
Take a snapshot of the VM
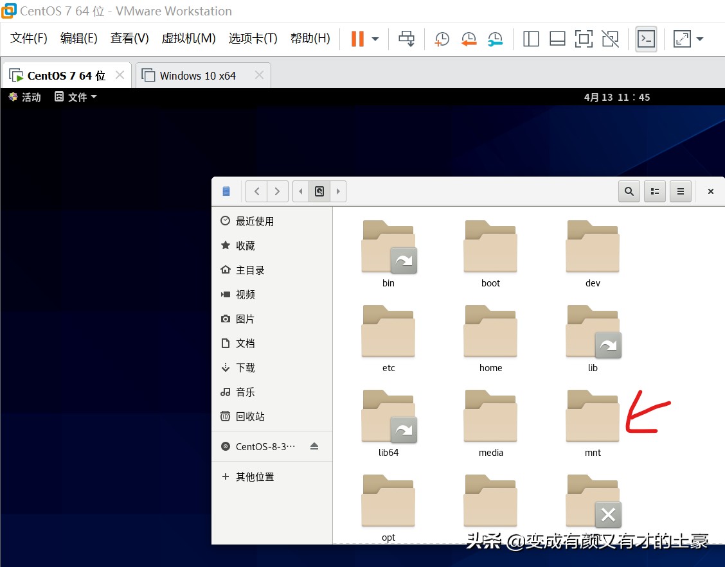click(x=442, y=39)
